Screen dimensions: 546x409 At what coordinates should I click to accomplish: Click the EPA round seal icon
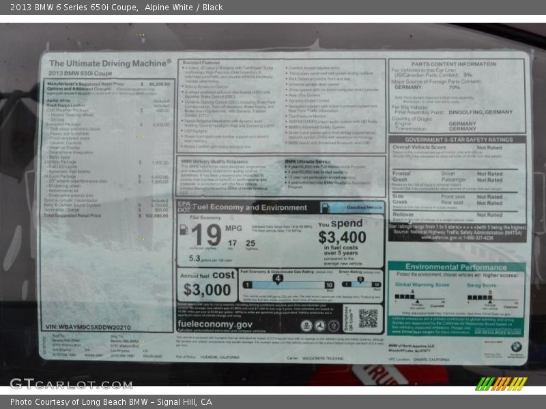pyautogui.click(x=306, y=326)
